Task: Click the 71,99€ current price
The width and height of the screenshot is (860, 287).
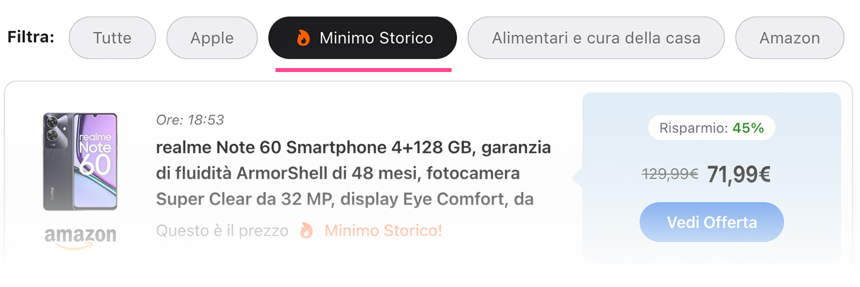Action: (738, 175)
